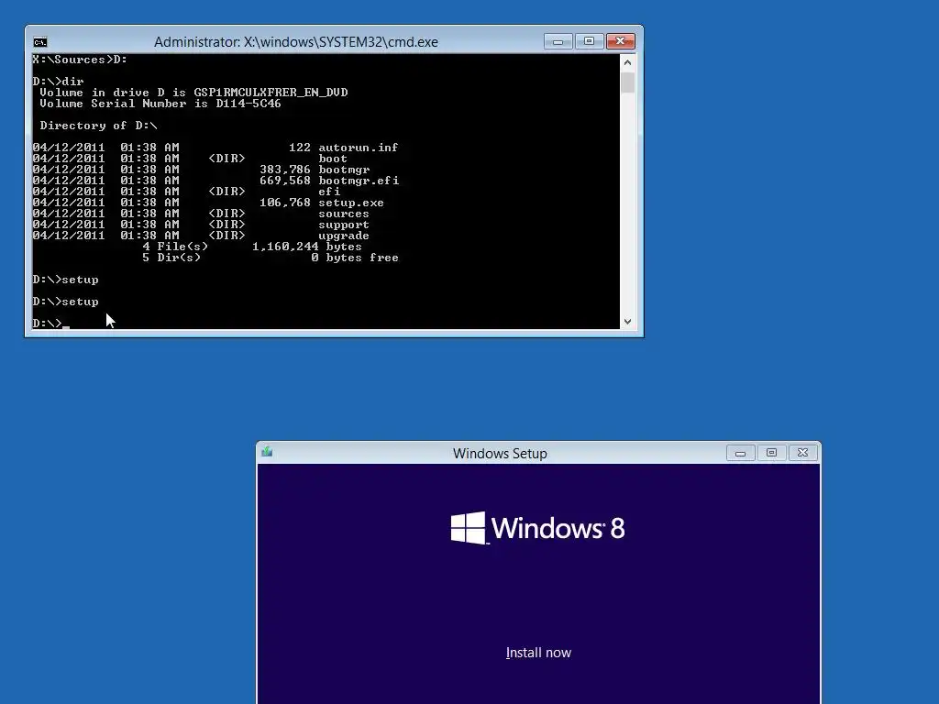Click the 0 bytes free line
This screenshot has height=704, width=939.
pos(271,258)
